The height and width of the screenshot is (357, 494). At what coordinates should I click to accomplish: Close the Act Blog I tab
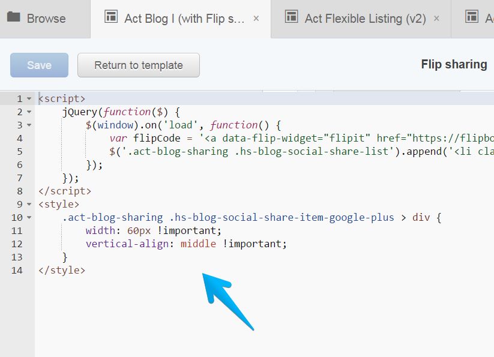click(256, 19)
